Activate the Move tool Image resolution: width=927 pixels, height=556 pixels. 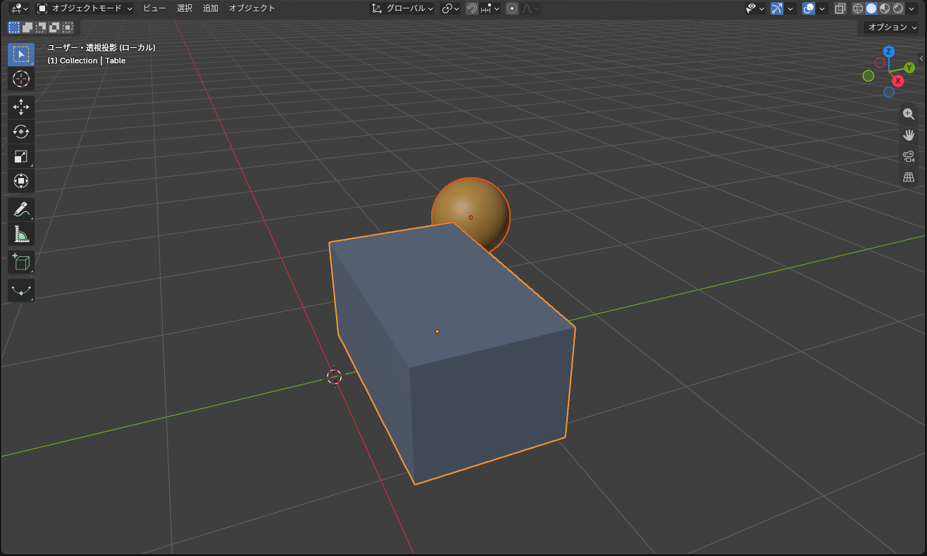pos(21,107)
